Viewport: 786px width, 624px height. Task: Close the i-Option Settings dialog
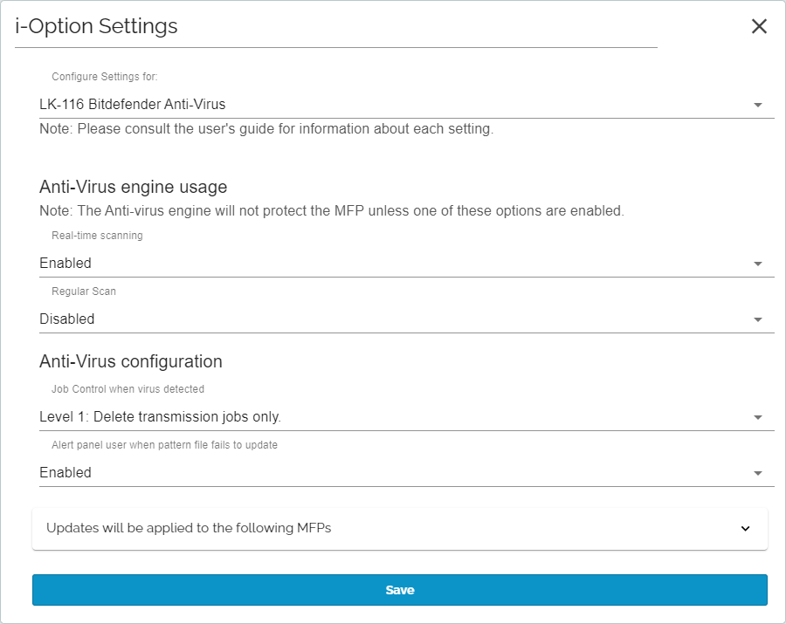[759, 26]
